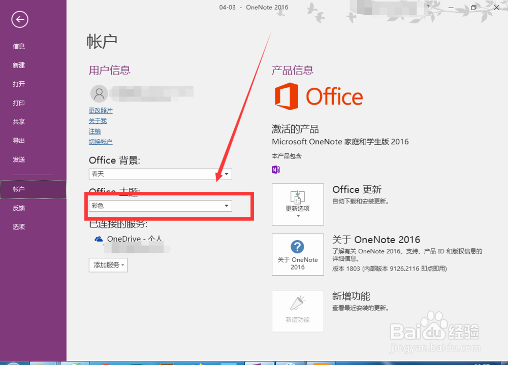Click the 注销 link
This screenshot has width=508, height=365.
(x=94, y=131)
